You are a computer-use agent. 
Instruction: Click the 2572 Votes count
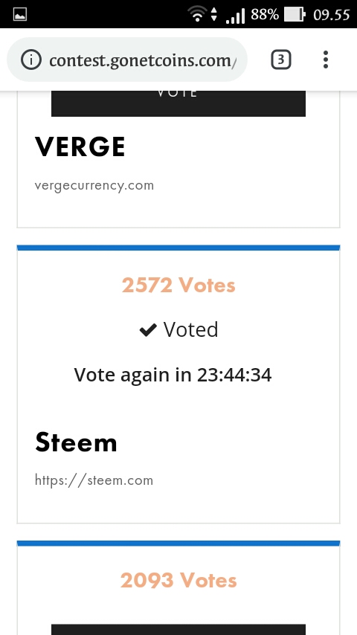(x=178, y=285)
